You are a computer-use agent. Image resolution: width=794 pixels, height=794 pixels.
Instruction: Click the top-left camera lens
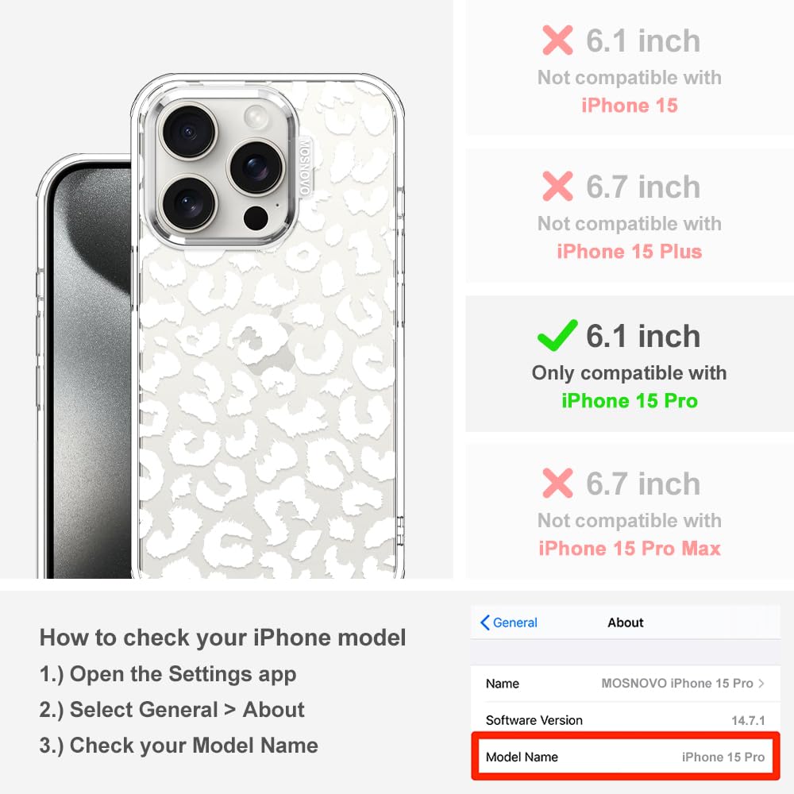click(x=189, y=132)
